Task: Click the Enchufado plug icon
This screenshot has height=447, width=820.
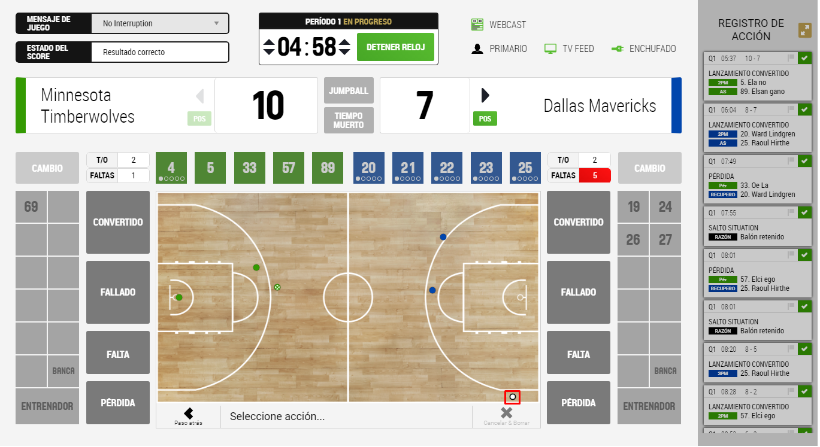Action: tap(617, 49)
